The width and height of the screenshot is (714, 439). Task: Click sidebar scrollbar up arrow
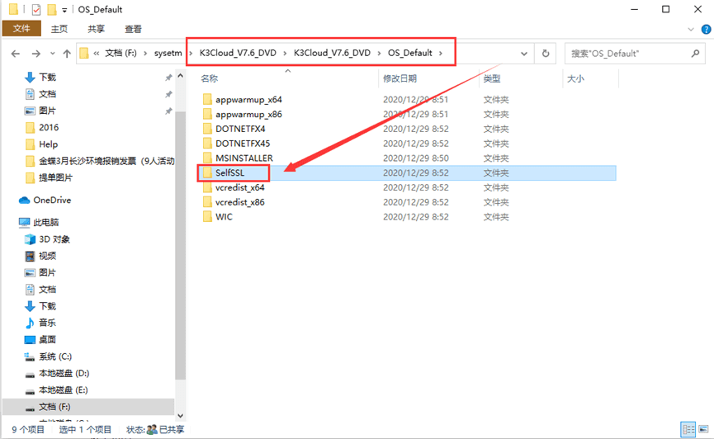pos(180,76)
